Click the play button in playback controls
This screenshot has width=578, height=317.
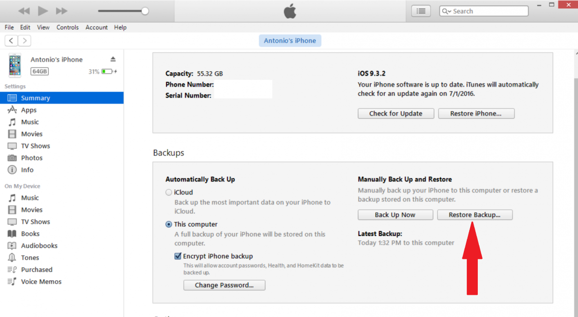(x=43, y=11)
